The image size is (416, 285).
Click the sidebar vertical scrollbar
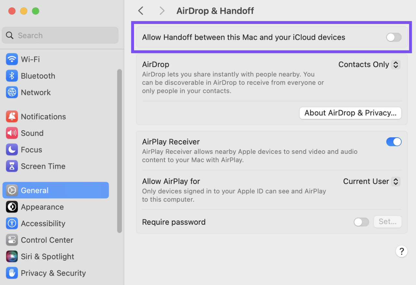tap(119, 151)
